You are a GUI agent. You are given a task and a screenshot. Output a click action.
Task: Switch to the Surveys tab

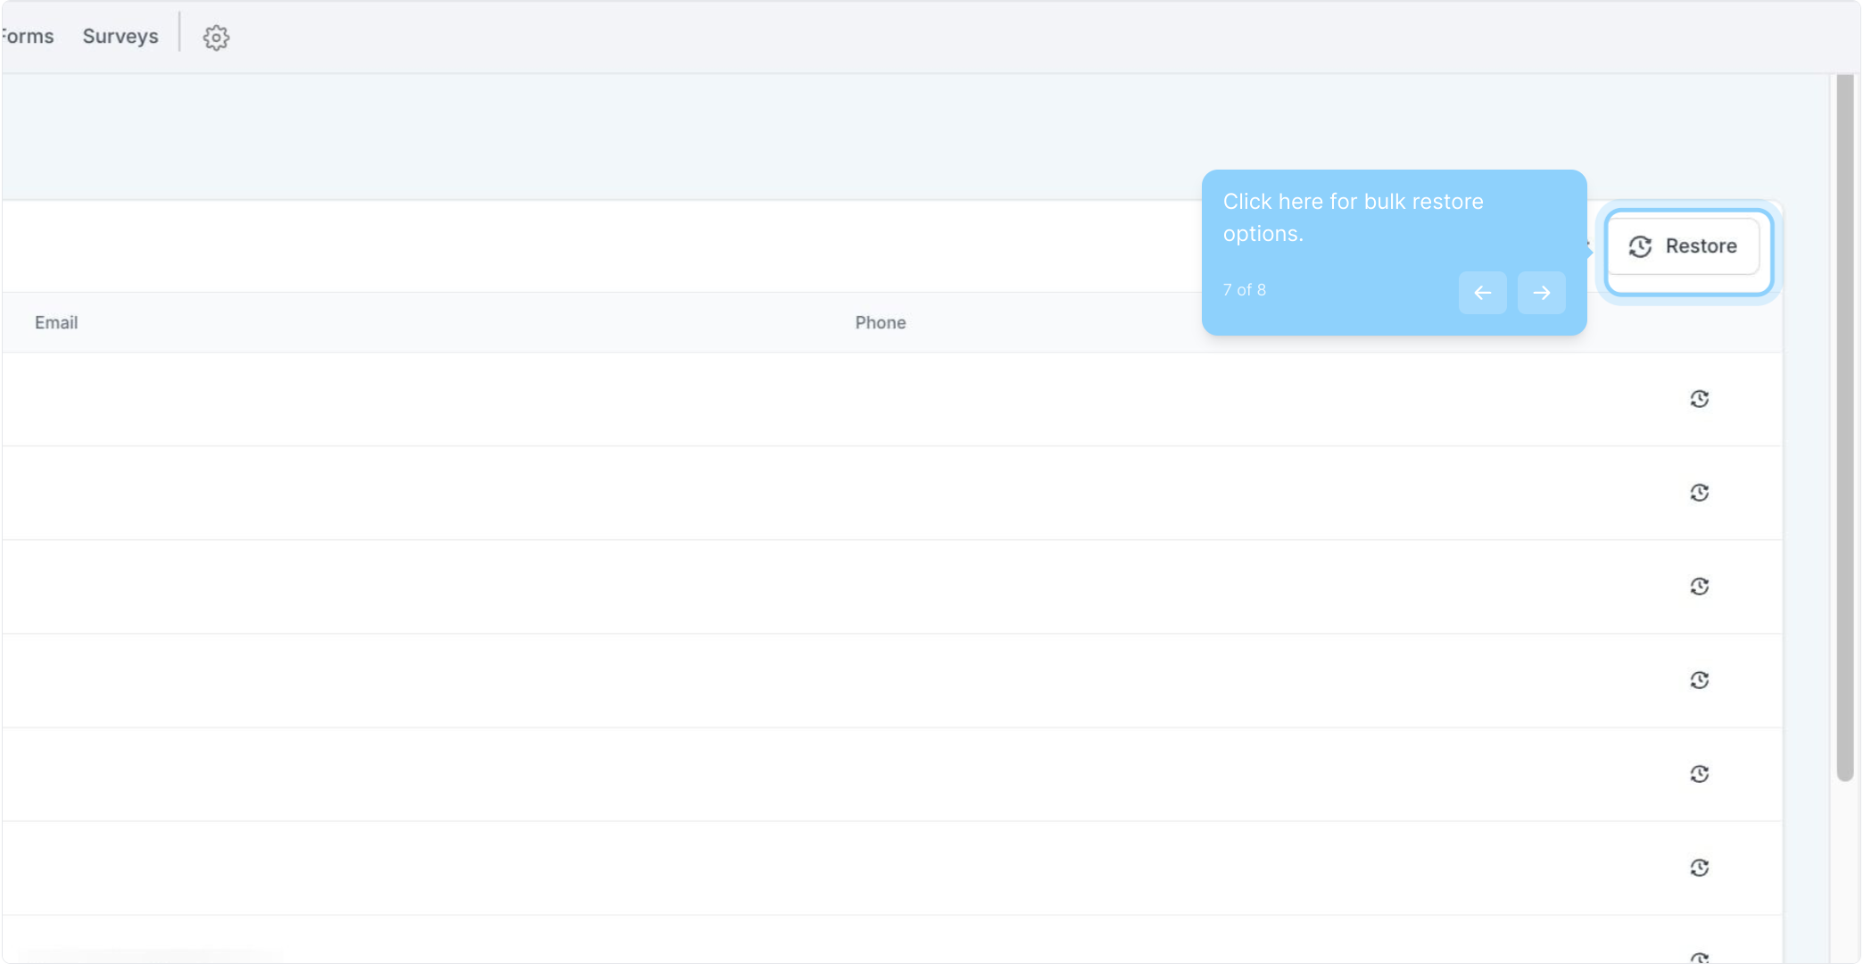click(x=120, y=37)
